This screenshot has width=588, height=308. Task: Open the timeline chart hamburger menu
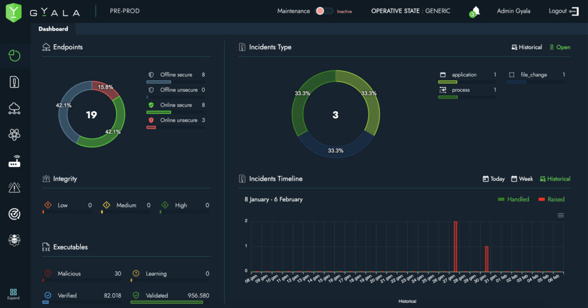(x=561, y=215)
